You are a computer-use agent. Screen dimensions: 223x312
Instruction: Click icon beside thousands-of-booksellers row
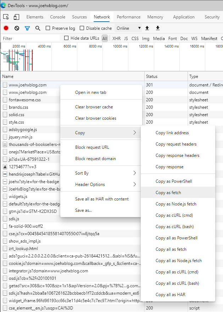[x=5, y=144]
